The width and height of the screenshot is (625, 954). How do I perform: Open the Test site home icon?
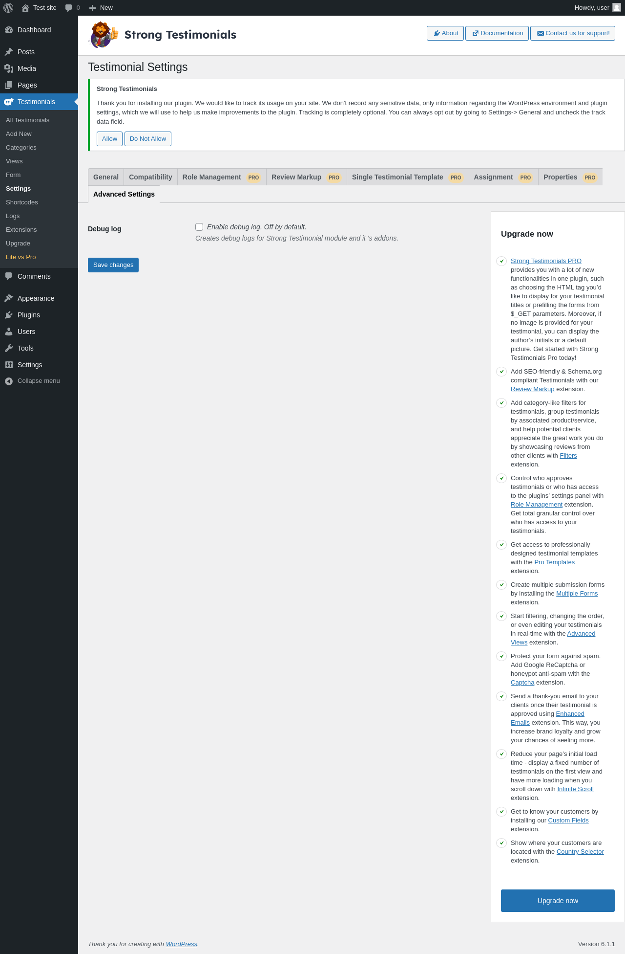click(25, 8)
